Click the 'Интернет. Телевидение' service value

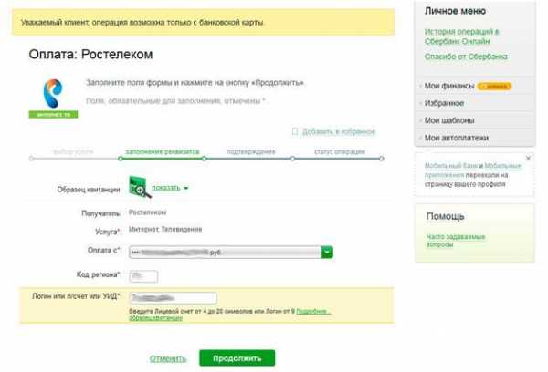coord(165,229)
